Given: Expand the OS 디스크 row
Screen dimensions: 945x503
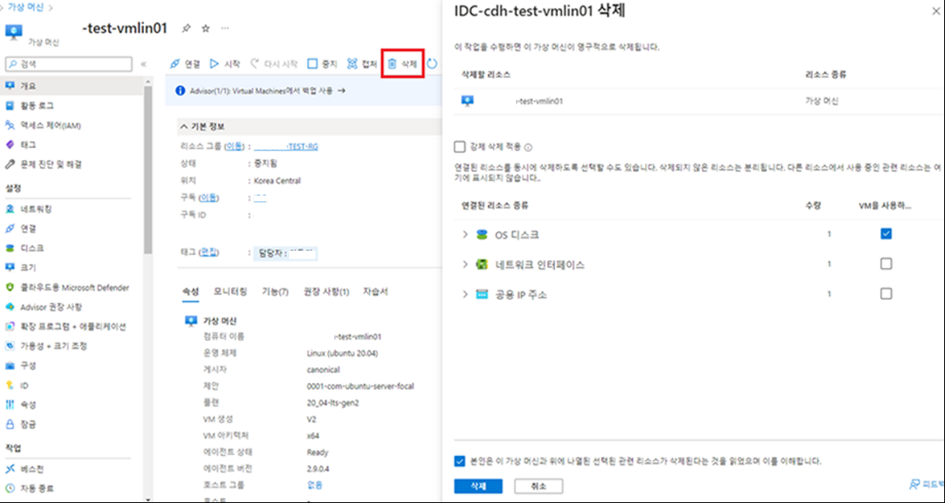Looking at the screenshot, I should 464,234.
